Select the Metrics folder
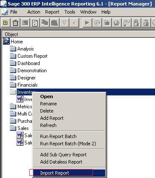This screenshot has height=178, width=155. [x=25, y=107]
